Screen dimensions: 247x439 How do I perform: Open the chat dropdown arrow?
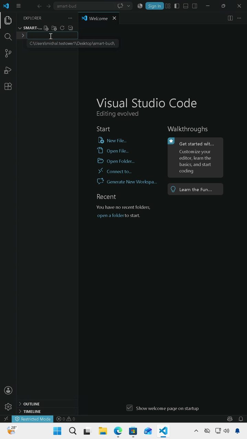click(129, 6)
